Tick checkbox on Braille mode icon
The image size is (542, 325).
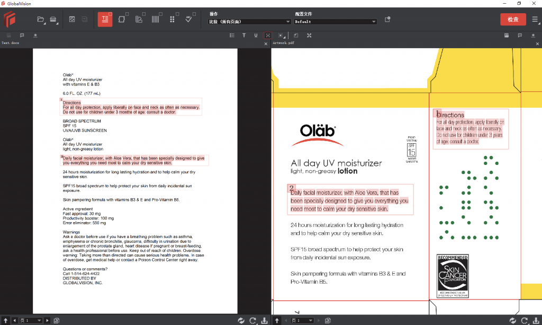tap(177, 14)
